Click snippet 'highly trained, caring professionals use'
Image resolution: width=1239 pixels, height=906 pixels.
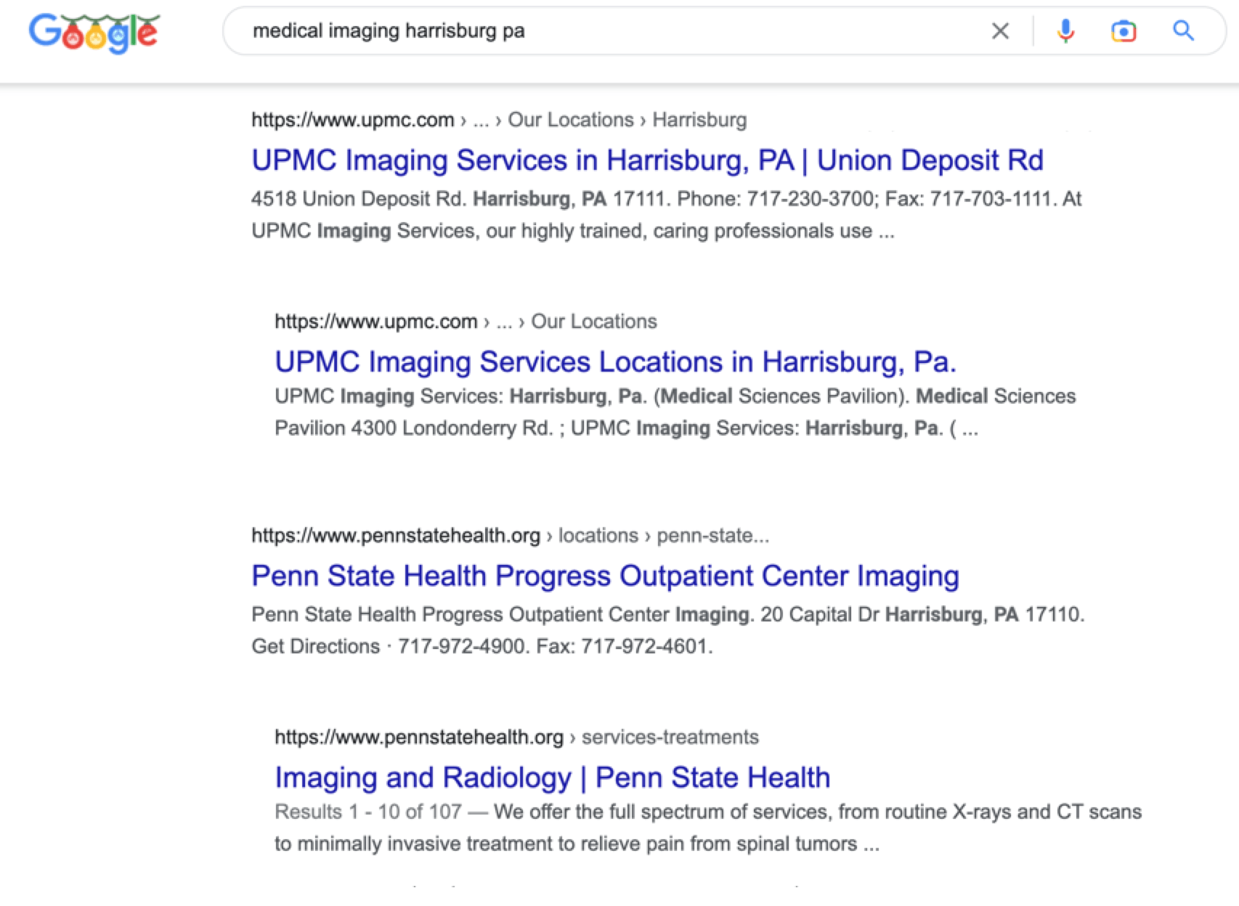tap(697, 231)
